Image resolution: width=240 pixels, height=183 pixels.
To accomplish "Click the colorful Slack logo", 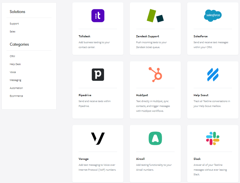I will tap(213, 138).
